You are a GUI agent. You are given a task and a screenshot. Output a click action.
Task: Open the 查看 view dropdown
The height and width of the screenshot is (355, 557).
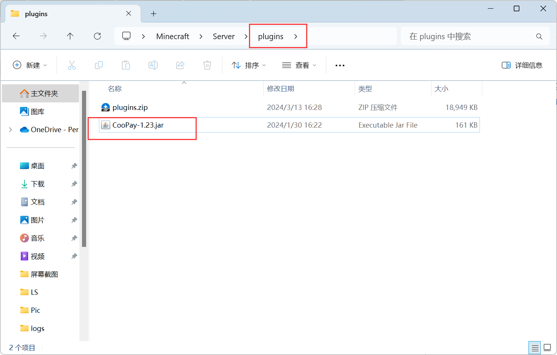(299, 65)
